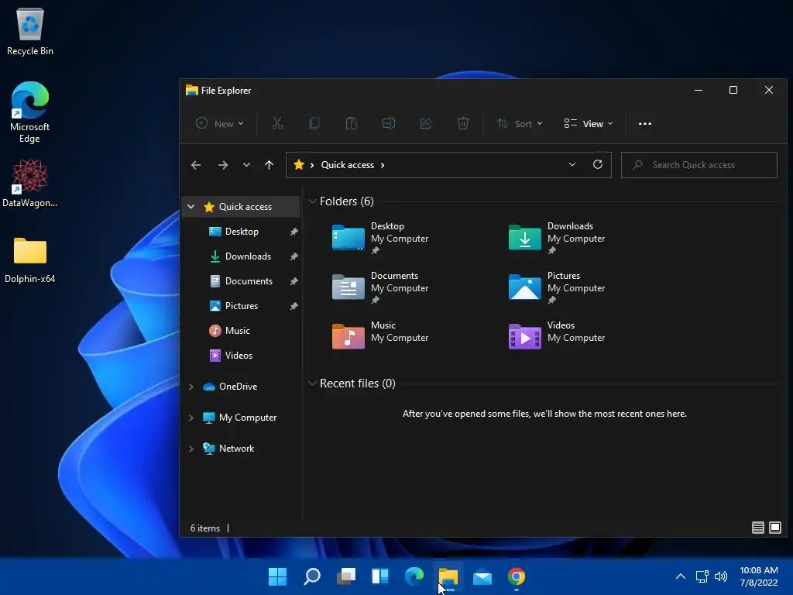The width and height of the screenshot is (793, 595).
Task: Collapse Quick access tree node
Action: point(191,206)
